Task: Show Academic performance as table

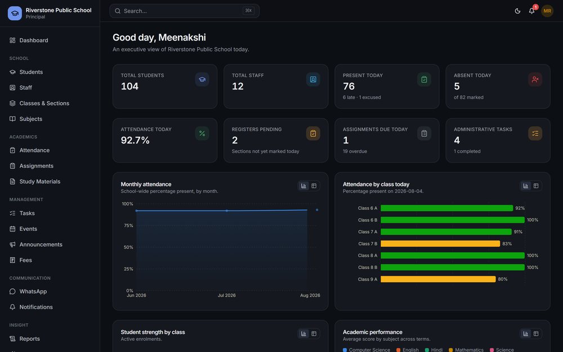Action: click(536, 333)
